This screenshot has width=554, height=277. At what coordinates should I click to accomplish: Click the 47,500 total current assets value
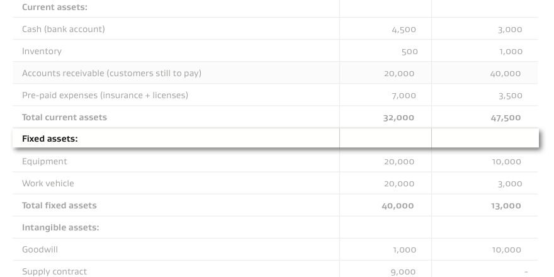506,118
